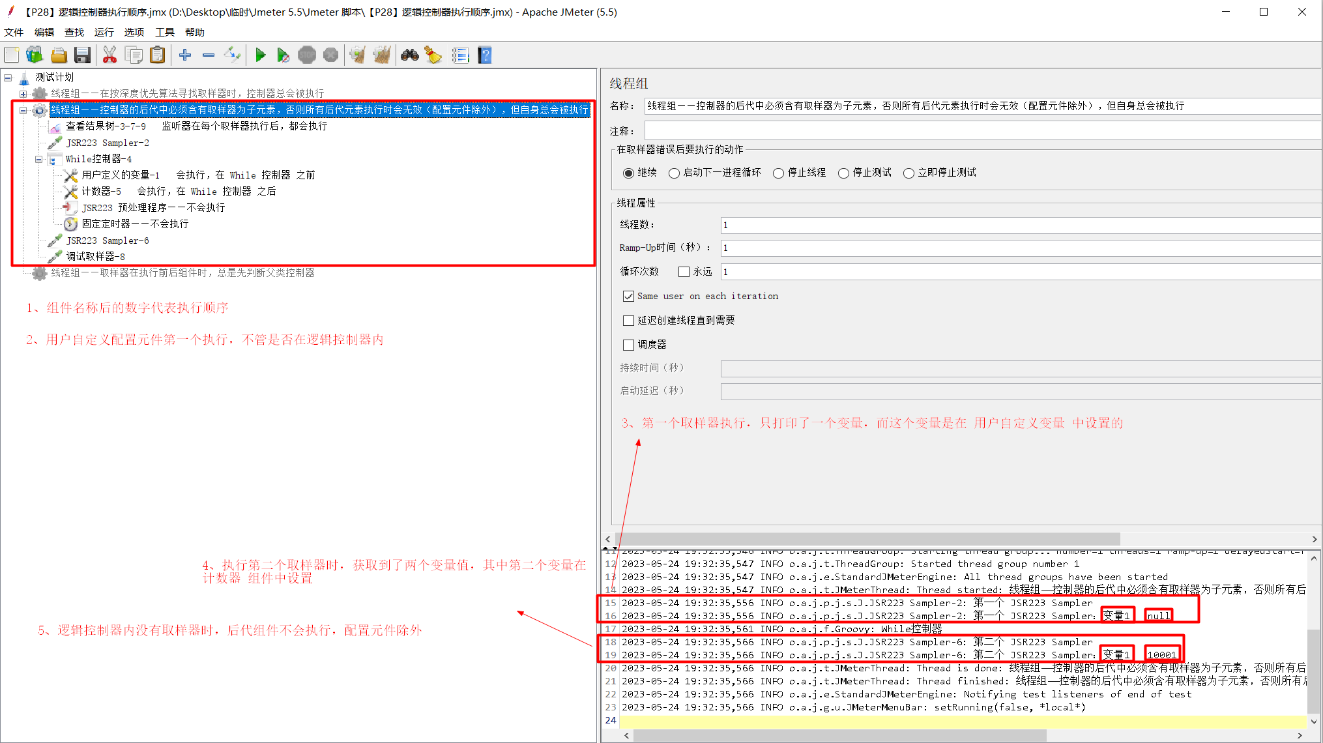Click the Clear All double broom icon
The image size is (1323, 743).
point(382,55)
